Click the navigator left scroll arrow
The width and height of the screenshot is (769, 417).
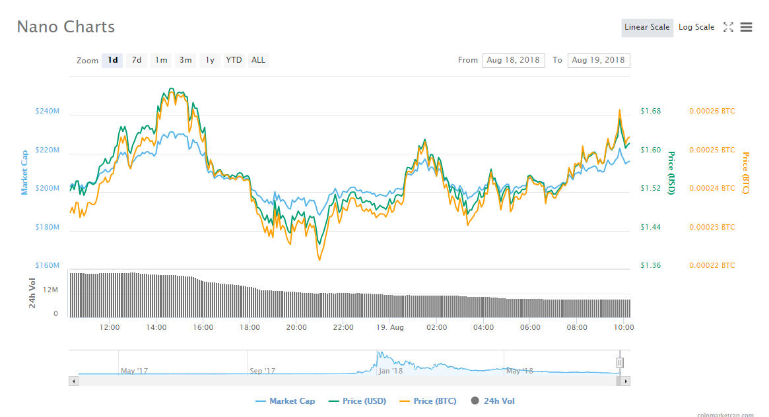(73, 381)
